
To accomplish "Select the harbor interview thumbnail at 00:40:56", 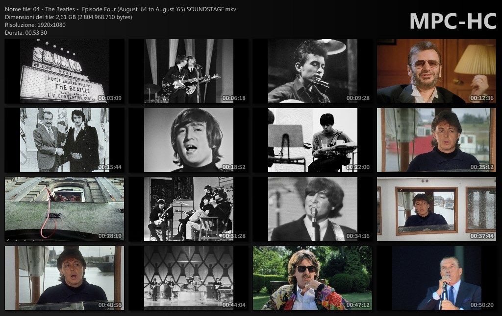I will click(64, 278).
